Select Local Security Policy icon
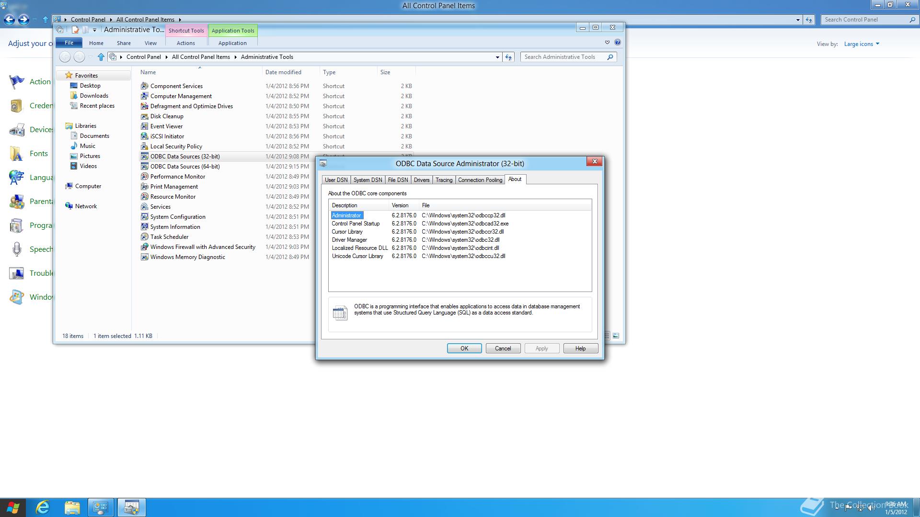Screen dimensions: 920x517 (144, 146)
